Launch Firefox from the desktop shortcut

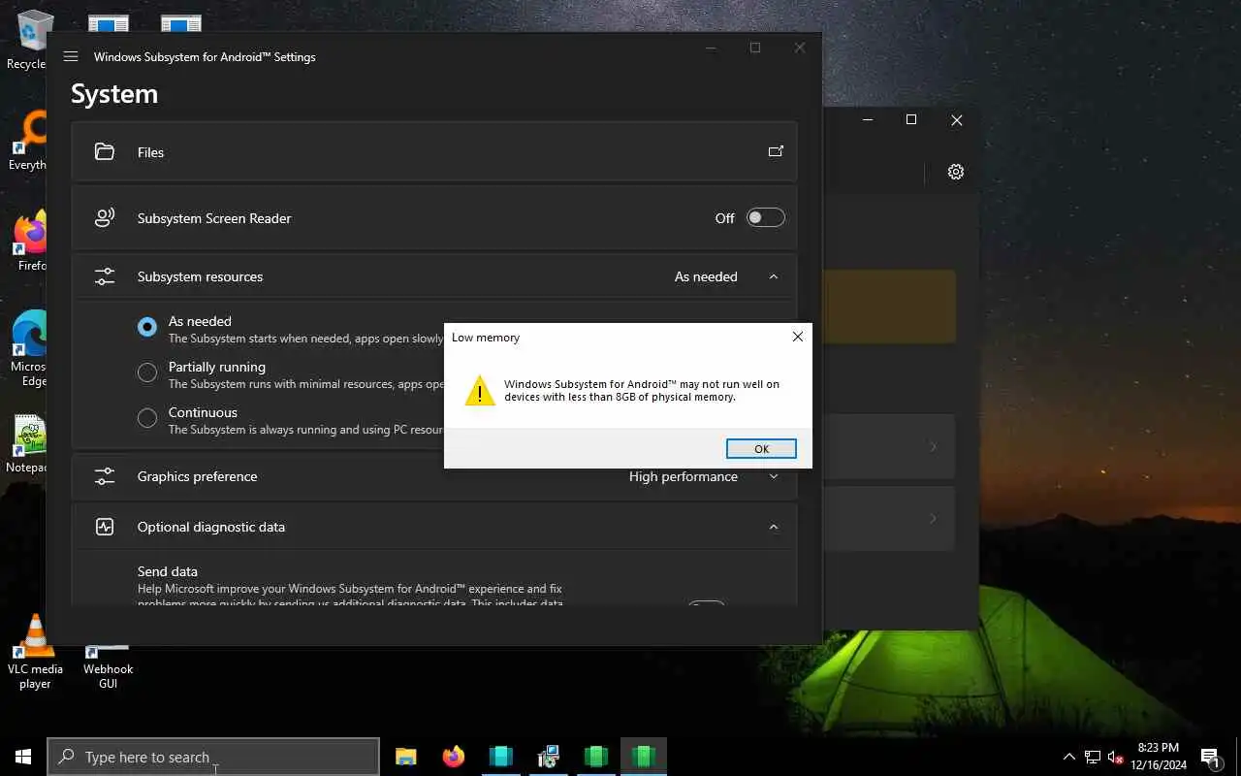coord(31,242)
